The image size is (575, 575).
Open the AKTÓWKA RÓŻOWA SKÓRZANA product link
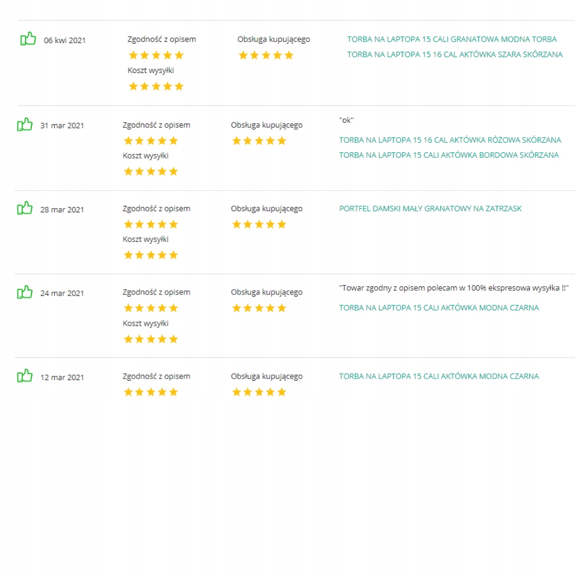tap(450, 140)
